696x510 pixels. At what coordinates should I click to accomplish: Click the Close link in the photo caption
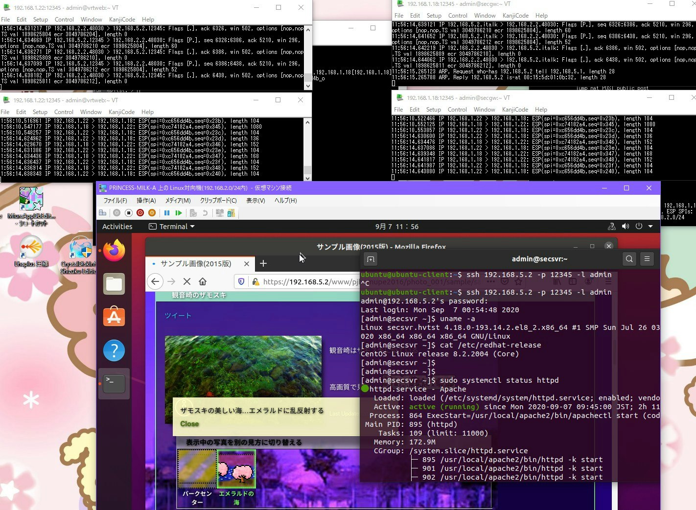189,424
